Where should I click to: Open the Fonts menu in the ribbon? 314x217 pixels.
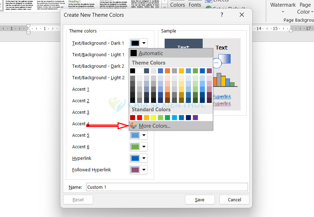tap(195, 5)
